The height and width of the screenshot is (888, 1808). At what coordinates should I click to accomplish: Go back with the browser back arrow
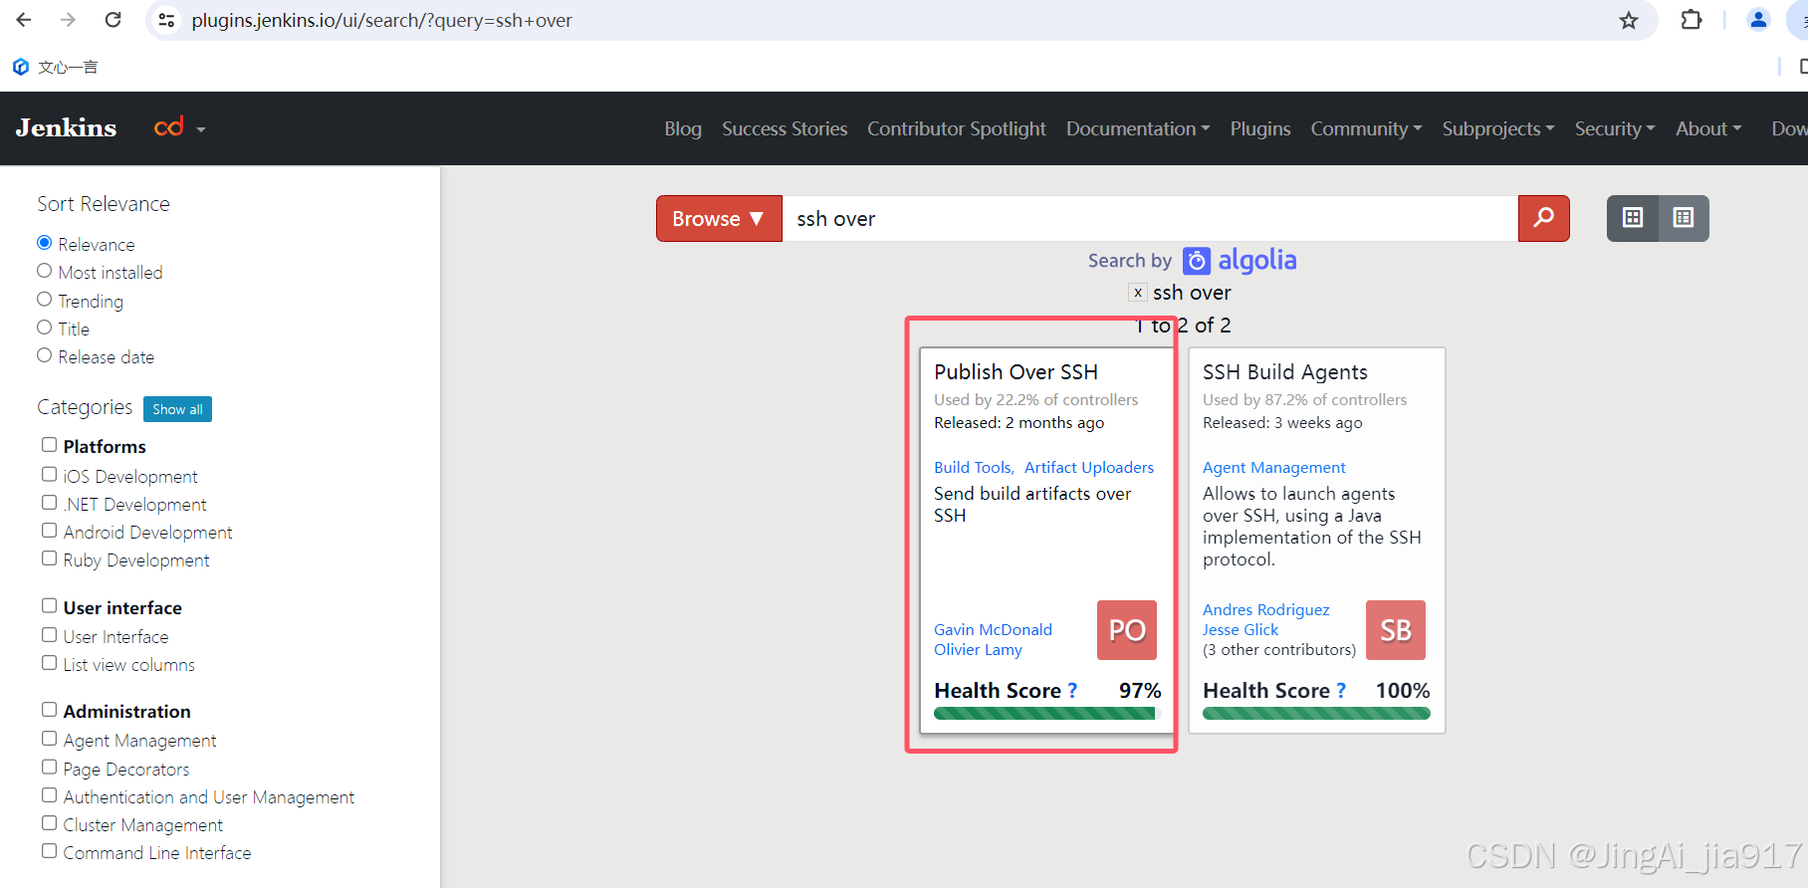pyautogui.click(x=24, y=20)
